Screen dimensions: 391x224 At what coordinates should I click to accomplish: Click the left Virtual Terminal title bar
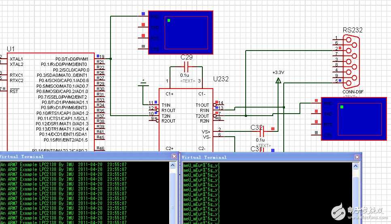point(81,156)
